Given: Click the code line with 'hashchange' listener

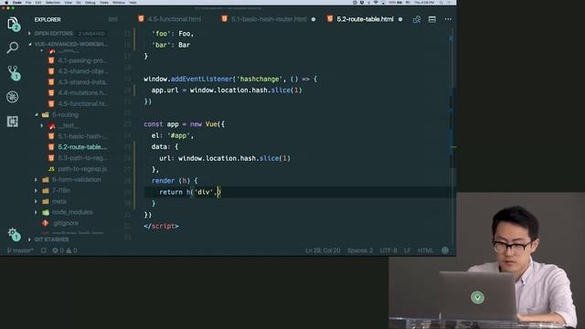Looking at the screenshot, I should 230,80.
